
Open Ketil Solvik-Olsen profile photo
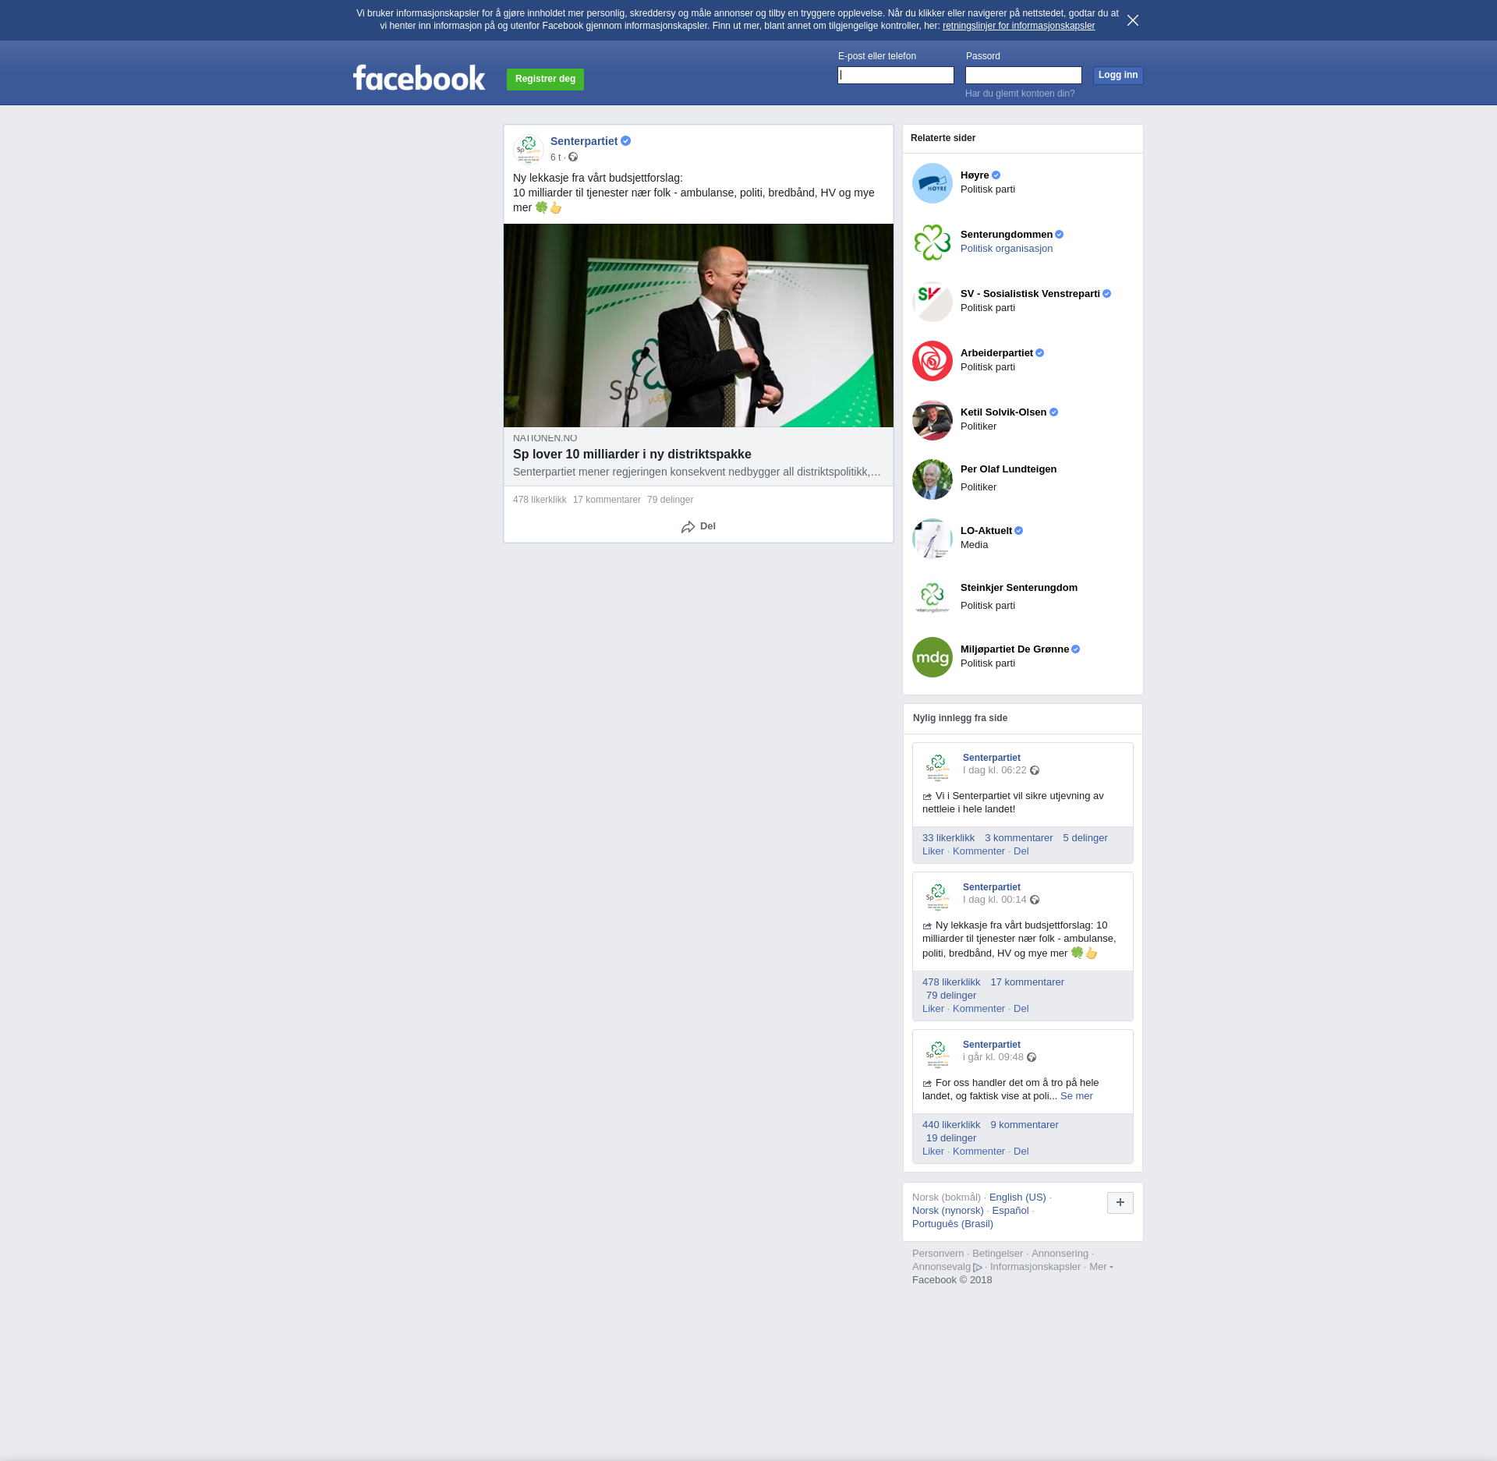click(933, 420)
